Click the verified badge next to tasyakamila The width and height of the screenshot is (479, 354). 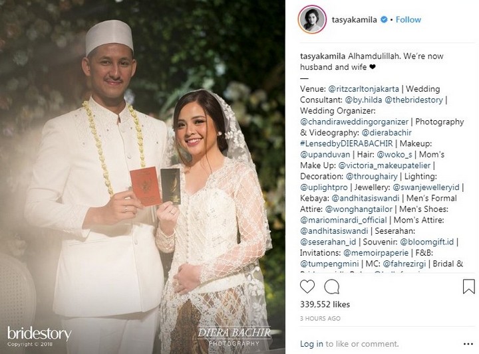(x=384, y=20)
